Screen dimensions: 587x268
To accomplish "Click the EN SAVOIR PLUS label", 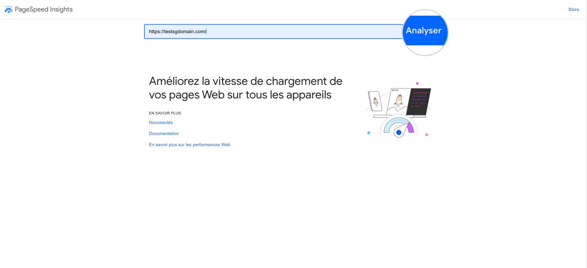I will (165, 113).
